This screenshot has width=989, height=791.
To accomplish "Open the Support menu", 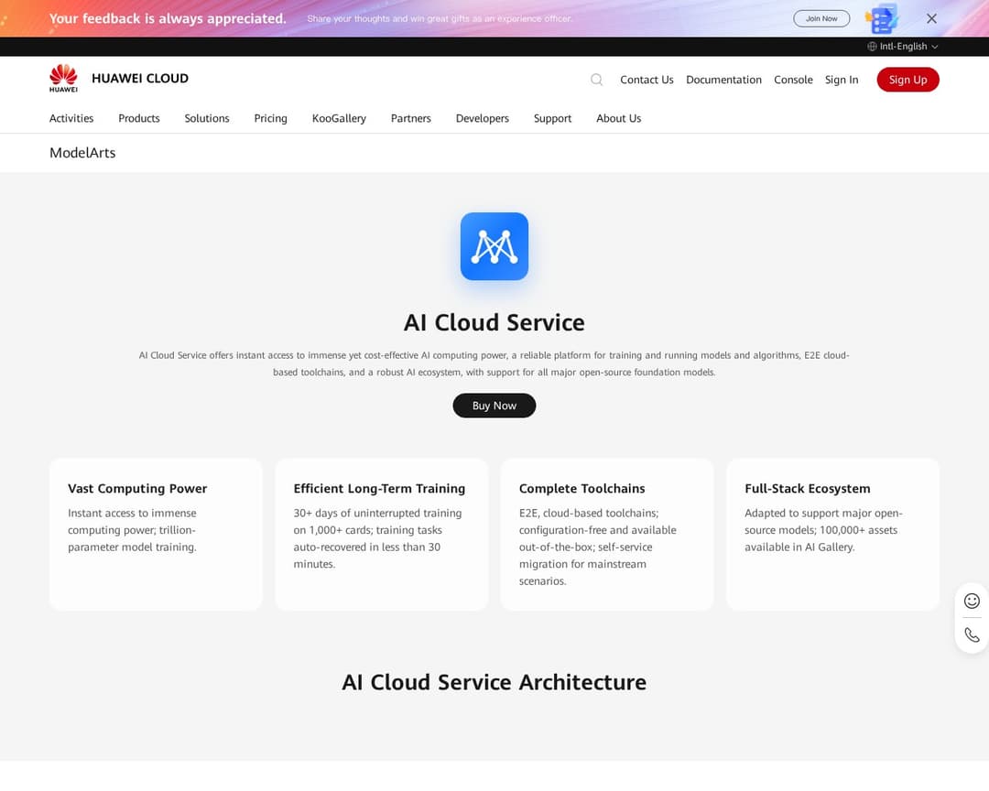I will [552, 119].
